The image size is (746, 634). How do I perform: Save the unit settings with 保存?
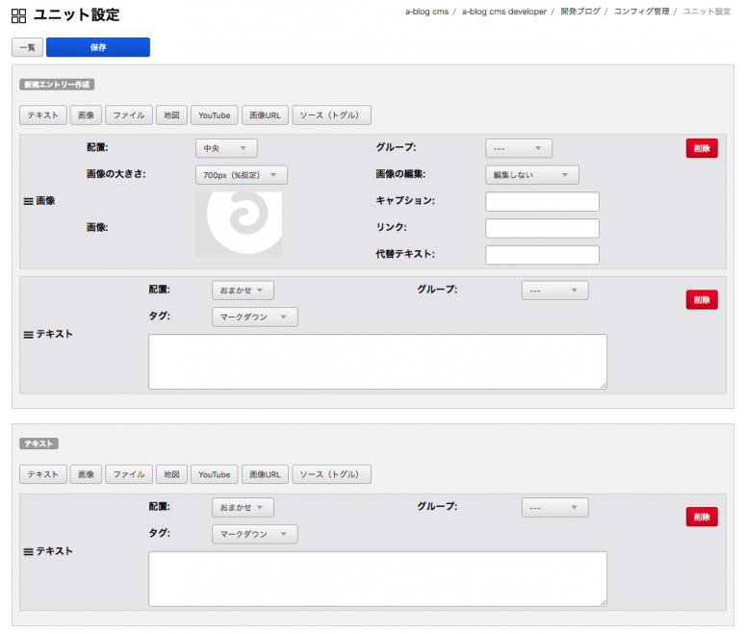[98, 47]
